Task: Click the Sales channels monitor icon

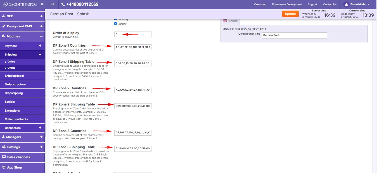Action: [4, 157]
